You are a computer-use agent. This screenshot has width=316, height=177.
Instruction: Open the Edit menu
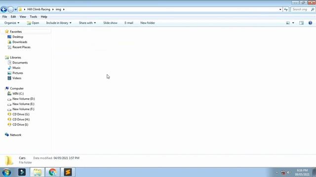[13, 17]
